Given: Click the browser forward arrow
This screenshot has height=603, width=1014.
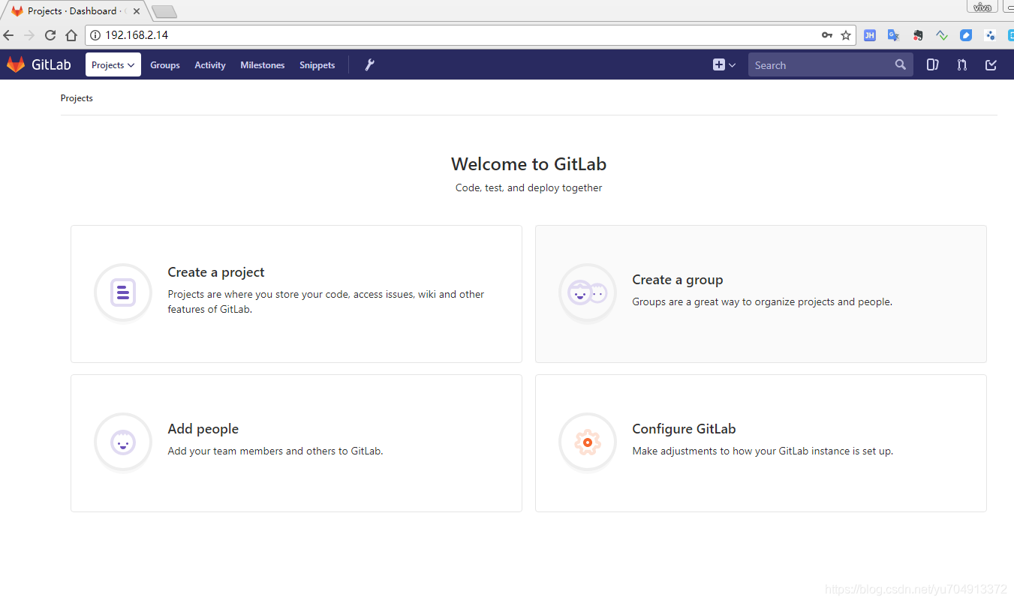Looking at the screenshot, I should coord(29,35).
